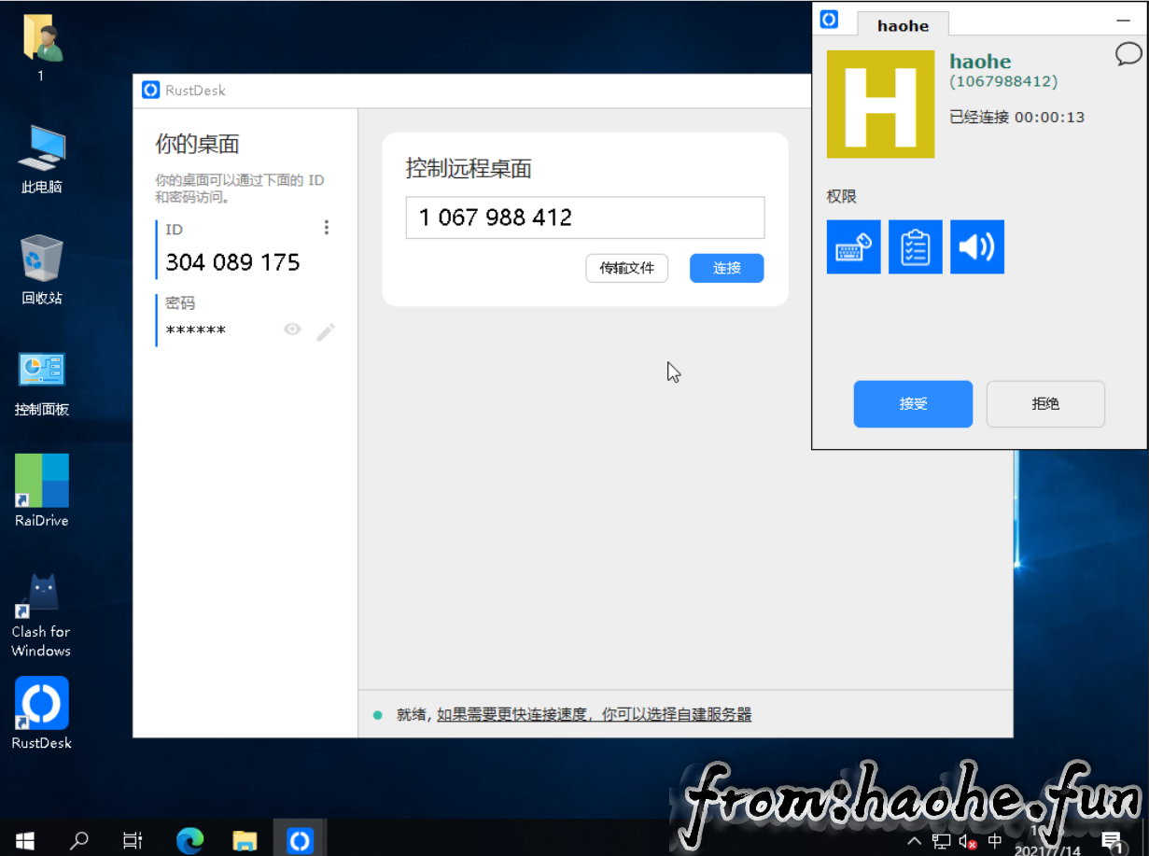Click the blue 连接 button
The image size is (1149, 856).
(x=727, y=268)
